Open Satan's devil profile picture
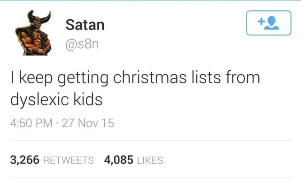Image resolution: width=301 pixels, height=183 pixels. tap(33, 33)
